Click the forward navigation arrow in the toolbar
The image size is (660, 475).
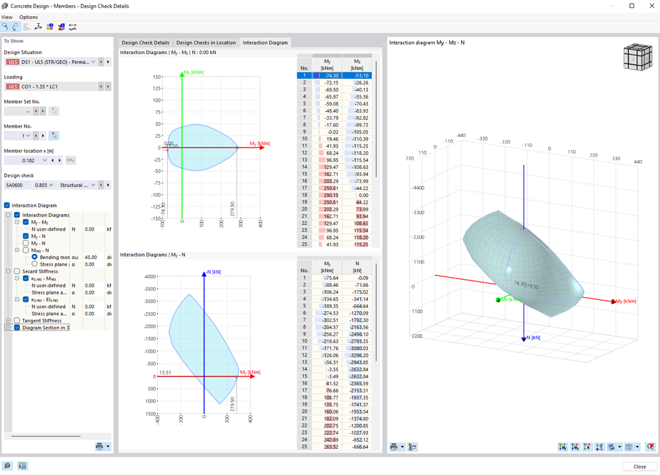point(15,27)
